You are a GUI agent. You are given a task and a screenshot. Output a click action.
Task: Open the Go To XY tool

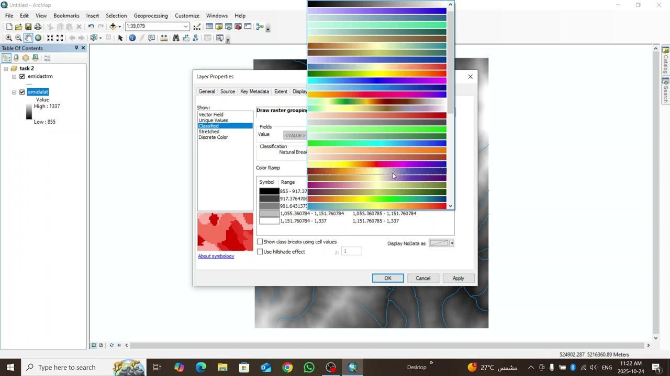tap(195, 38)
